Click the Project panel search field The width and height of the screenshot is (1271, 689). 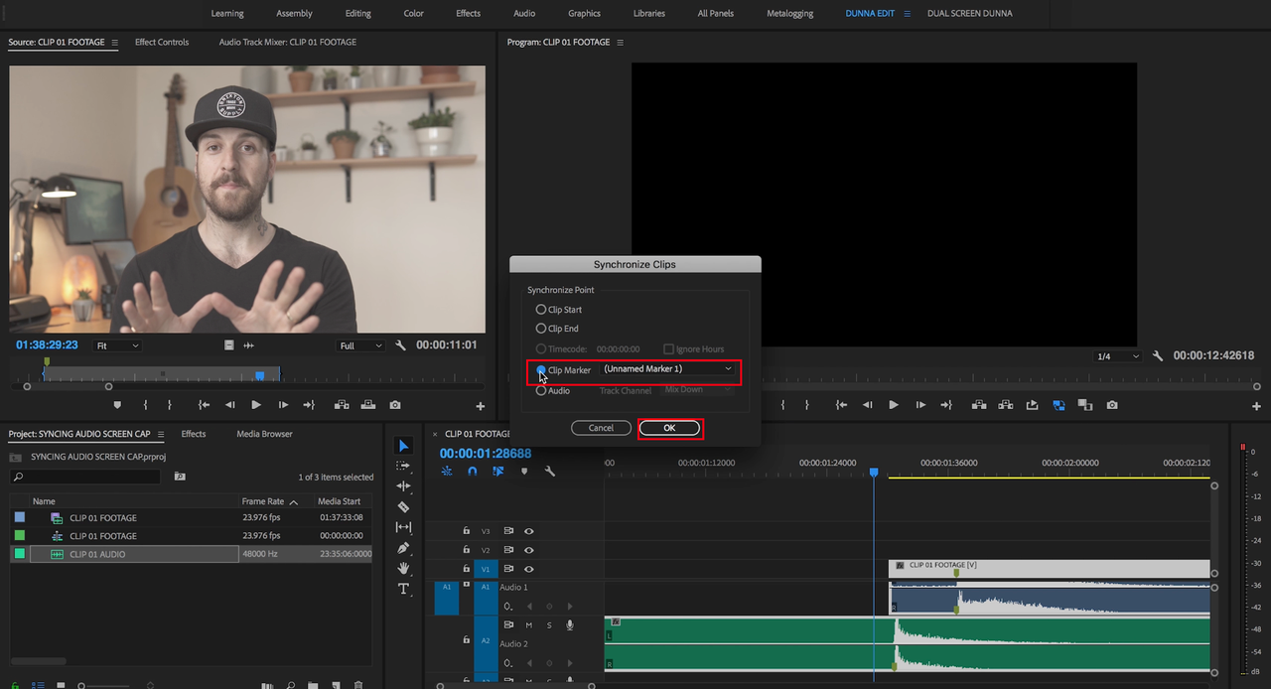pos(84,478)
